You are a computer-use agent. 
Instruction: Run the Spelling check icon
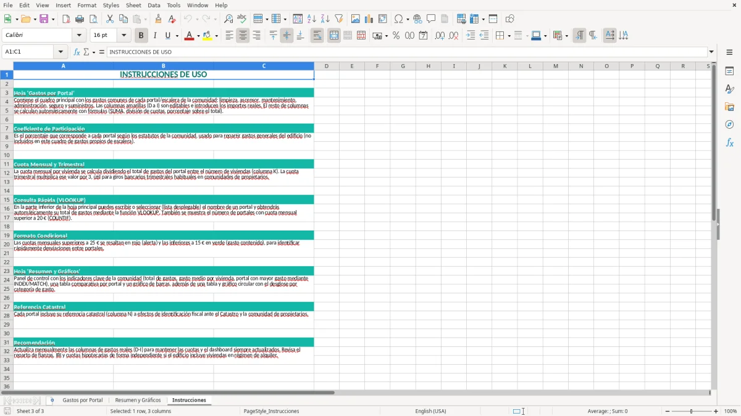(241, 19)
